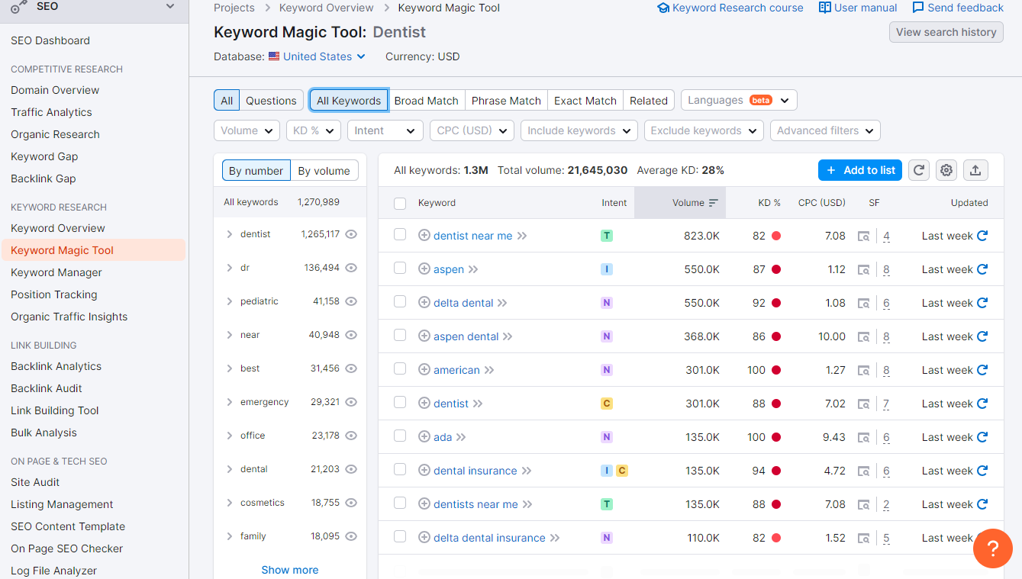Click SERP features icon for aspen dental
1022x579 pixels.
863,336
